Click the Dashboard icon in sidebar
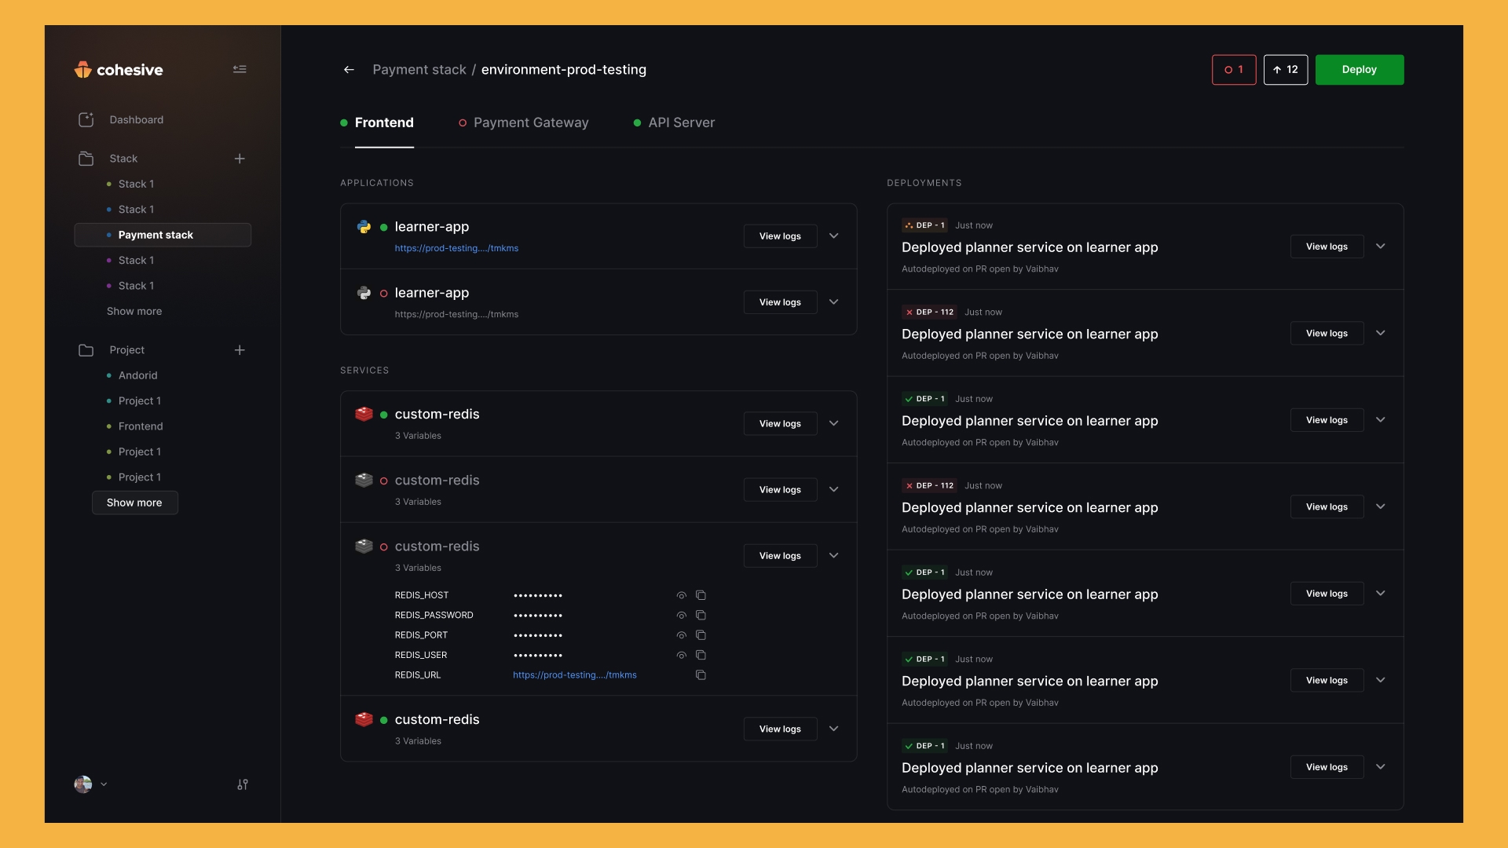The image size is (1508, 848). coord(86,120)
